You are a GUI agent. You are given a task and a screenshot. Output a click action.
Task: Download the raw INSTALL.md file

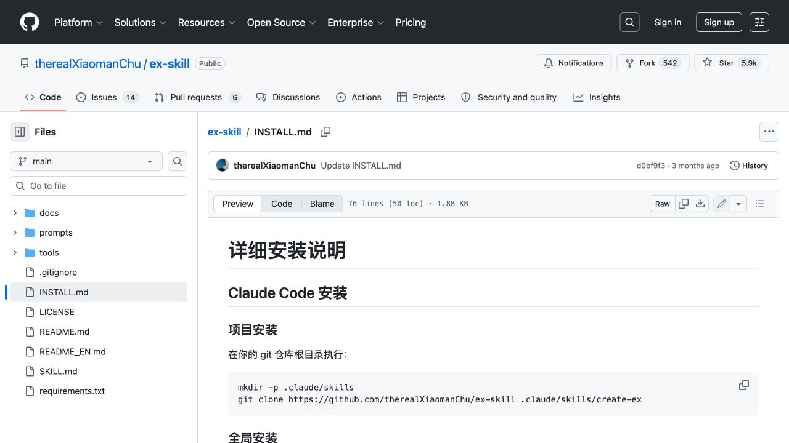tap(700, 204)
